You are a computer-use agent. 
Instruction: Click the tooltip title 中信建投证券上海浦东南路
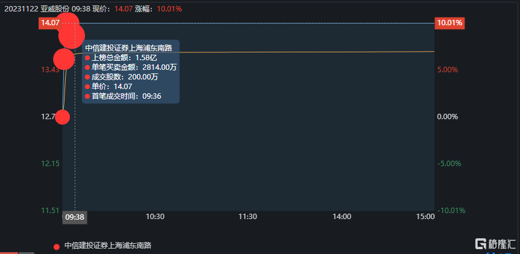pyautogui.click(x=129, y=48)
